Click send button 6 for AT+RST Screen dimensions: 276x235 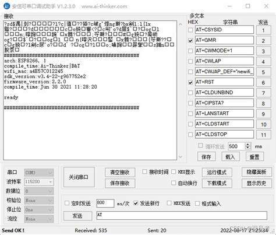point(263,83)
